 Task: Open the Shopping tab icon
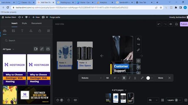40,31
